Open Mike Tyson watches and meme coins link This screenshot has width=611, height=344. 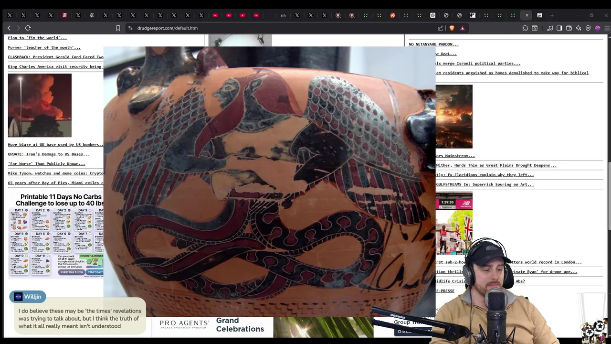(x=55, y=173)
